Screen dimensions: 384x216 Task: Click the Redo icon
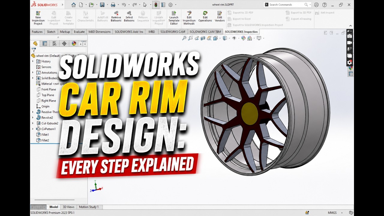[134, 5]
